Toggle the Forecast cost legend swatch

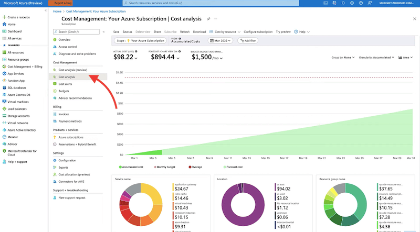pyautogui.click(x=225, y=167)
